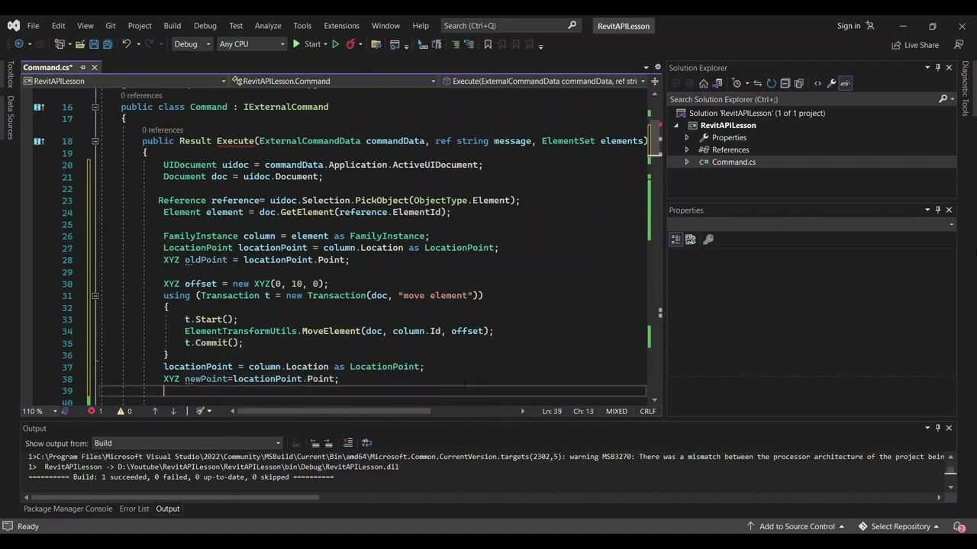This screenshot has width=977, height=549.
Task: Open the code cleanup broom dropdown
Action: pos(204,411)
